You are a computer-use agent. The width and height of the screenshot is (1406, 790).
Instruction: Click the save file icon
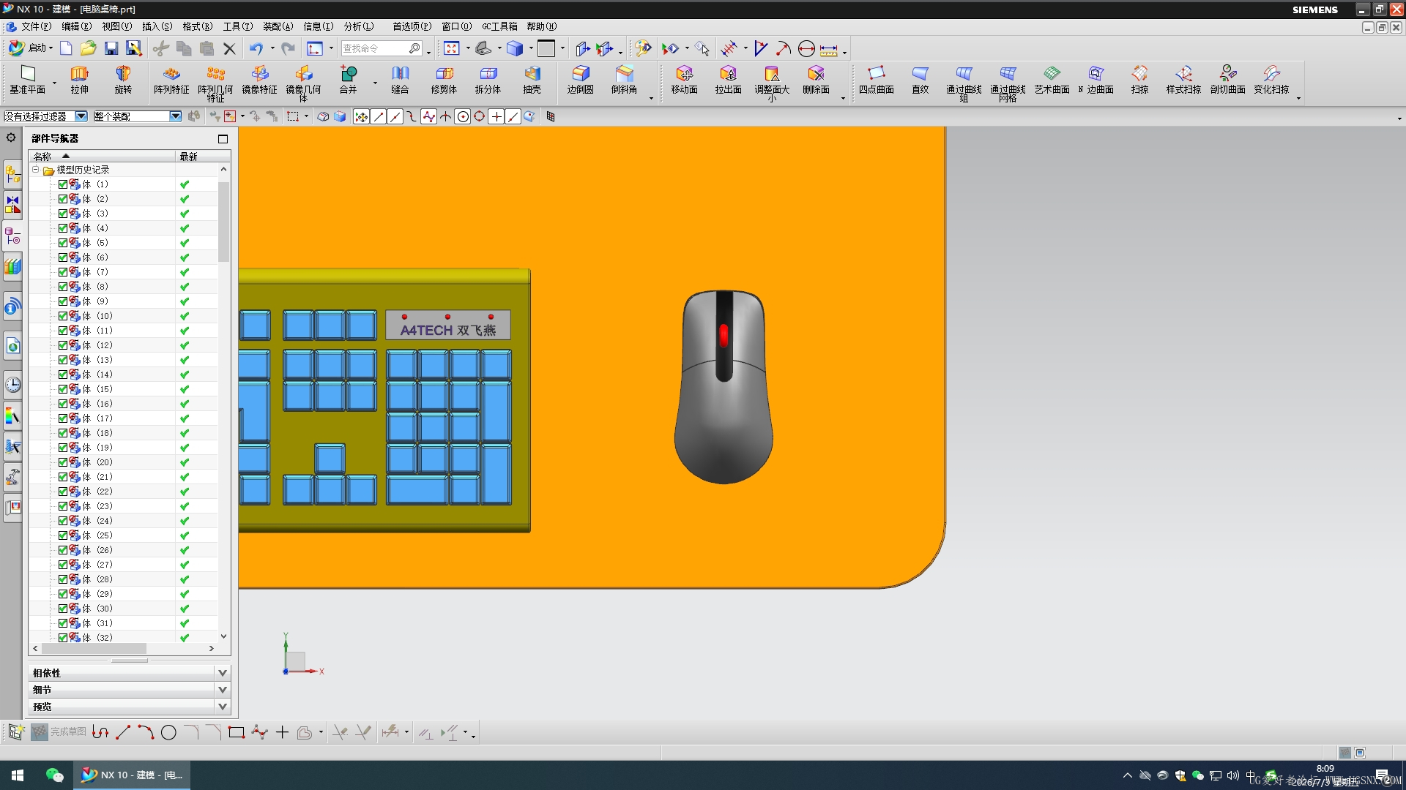111,48
